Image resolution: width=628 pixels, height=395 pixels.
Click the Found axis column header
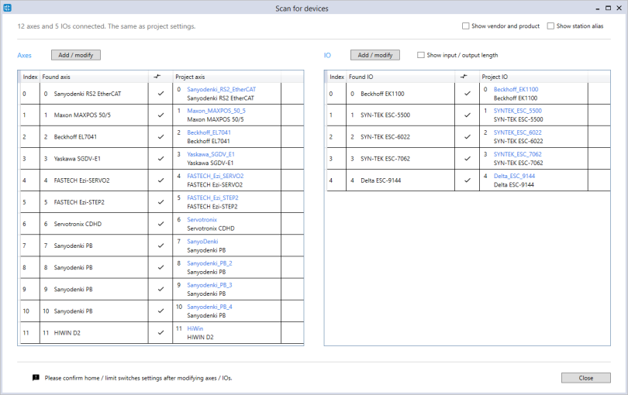click(x=94, y=77)
